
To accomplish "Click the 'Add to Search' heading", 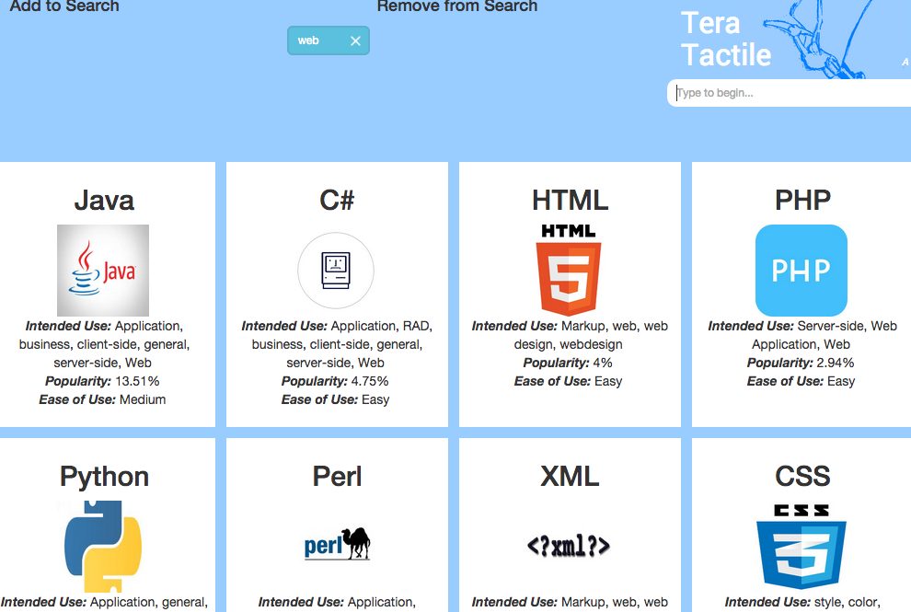I will pos(64,6).
